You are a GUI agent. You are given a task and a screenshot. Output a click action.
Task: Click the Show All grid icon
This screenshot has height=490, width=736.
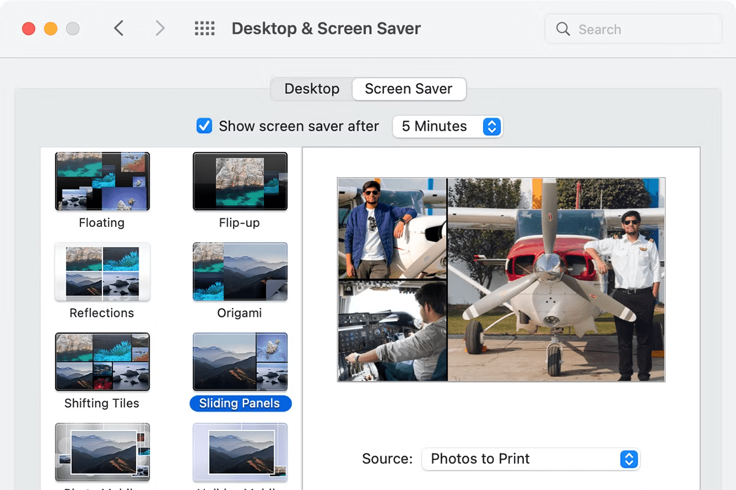204,29
